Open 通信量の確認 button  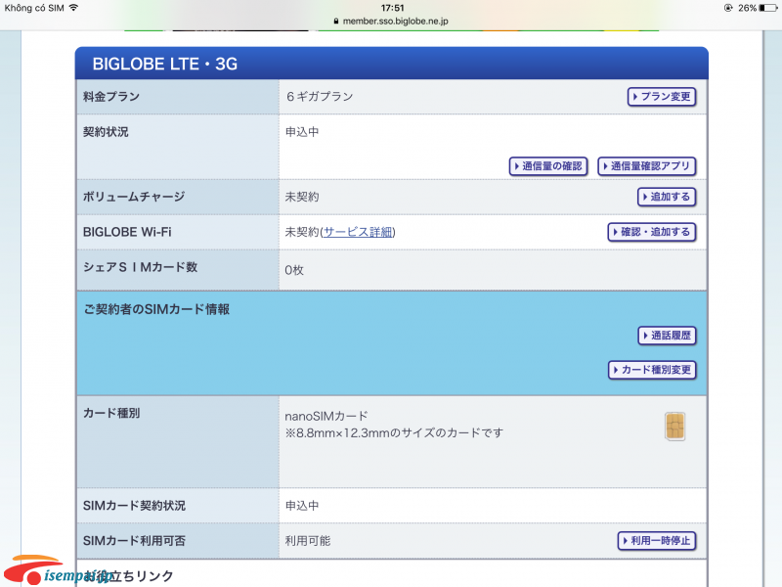tap(548, 166)
